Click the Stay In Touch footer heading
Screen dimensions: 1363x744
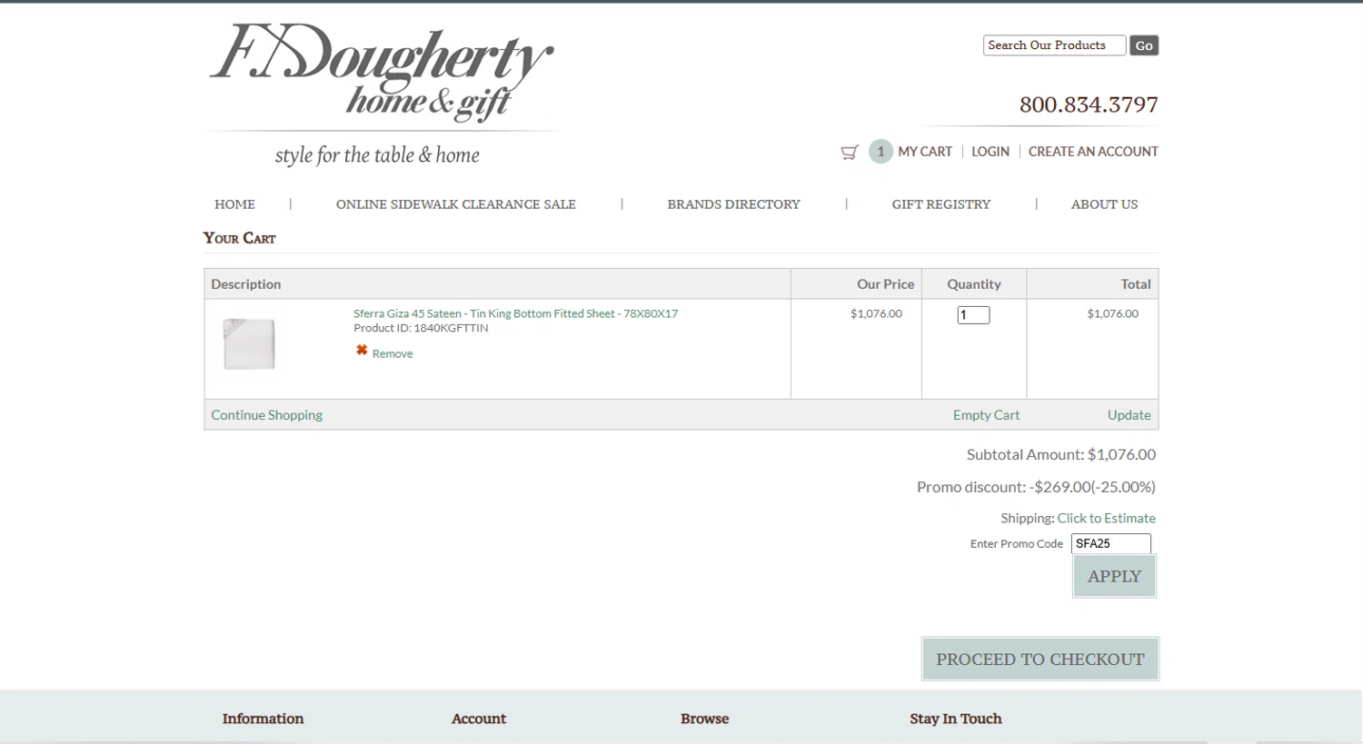pos(956,719)
